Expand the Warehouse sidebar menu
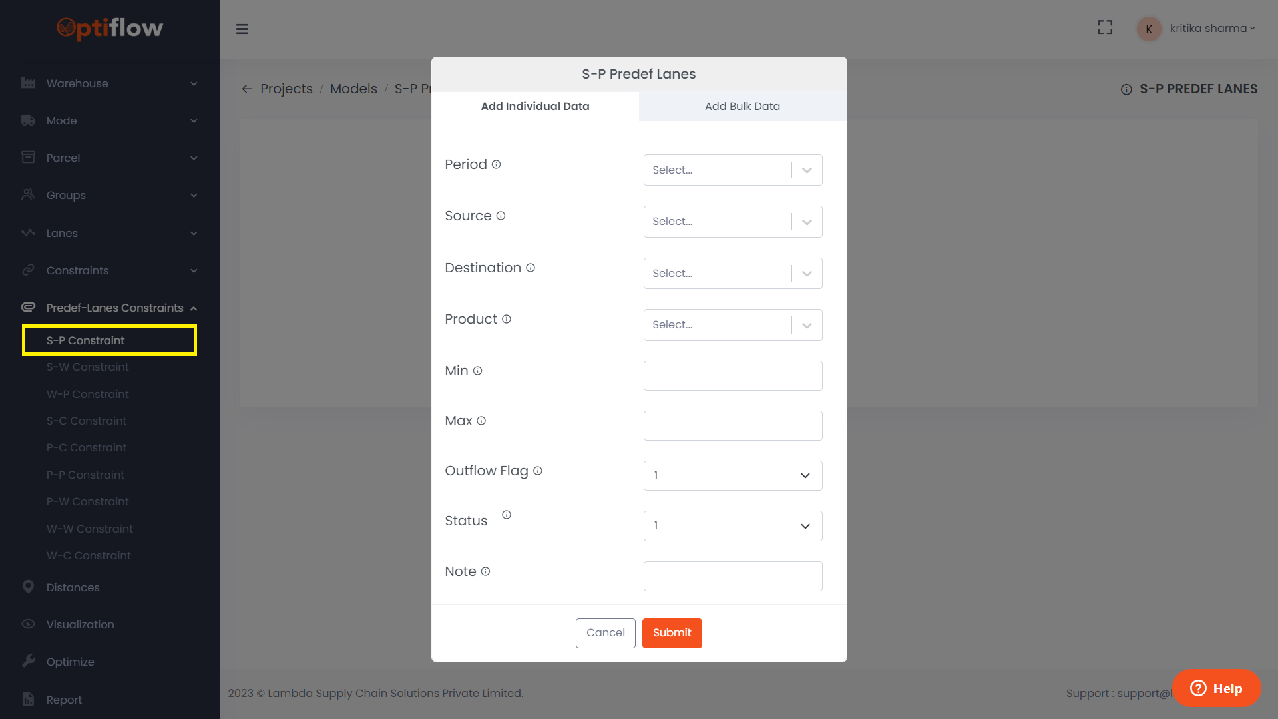 (x=110, y=83)
